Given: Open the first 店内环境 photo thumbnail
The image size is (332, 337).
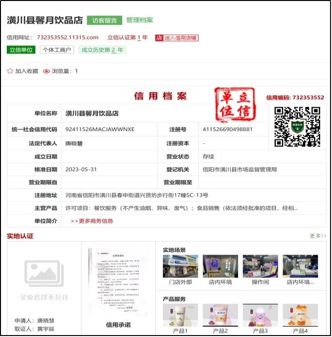Looking at the screenshot, I should pos(220,266).
